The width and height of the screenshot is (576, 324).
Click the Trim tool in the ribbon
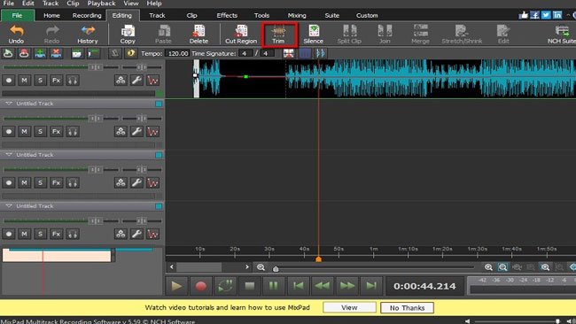278,35
